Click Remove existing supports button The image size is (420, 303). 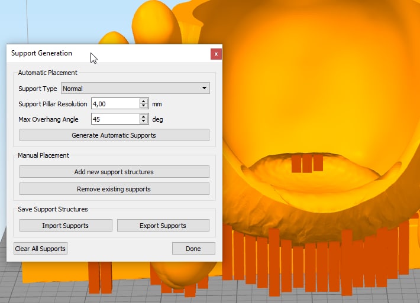point(114,189)
